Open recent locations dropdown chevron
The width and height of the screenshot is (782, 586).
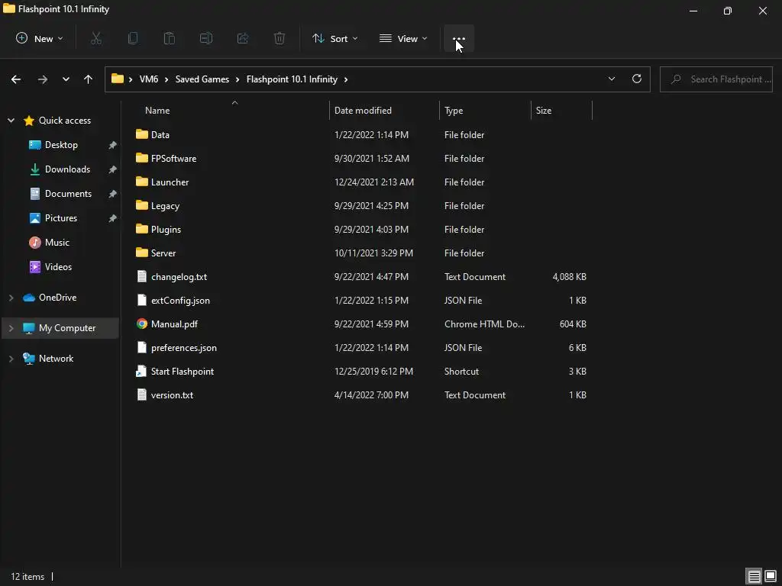[66, 79]
